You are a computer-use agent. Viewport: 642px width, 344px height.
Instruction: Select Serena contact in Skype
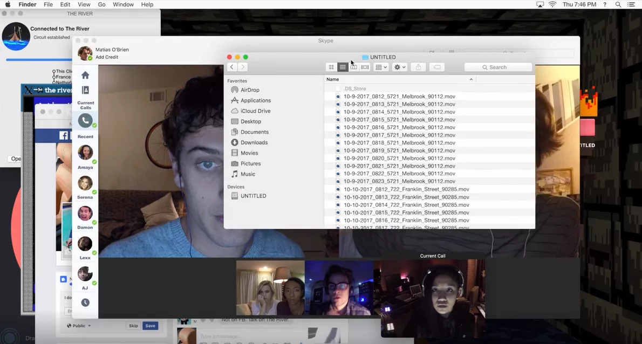(85, 187)
